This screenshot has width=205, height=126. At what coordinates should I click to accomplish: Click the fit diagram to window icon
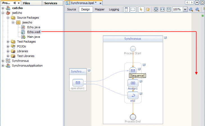pos(156,9)
